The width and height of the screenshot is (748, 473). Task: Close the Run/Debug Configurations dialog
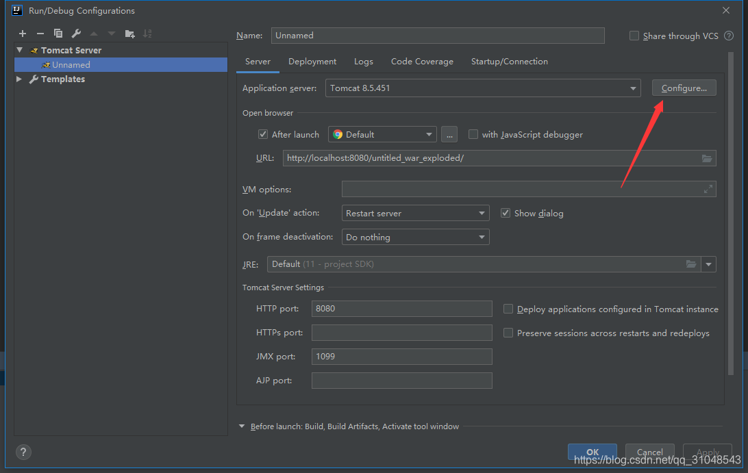point(726,10)
